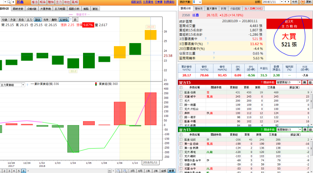Go to next date with right arrow

pos(288,2)
